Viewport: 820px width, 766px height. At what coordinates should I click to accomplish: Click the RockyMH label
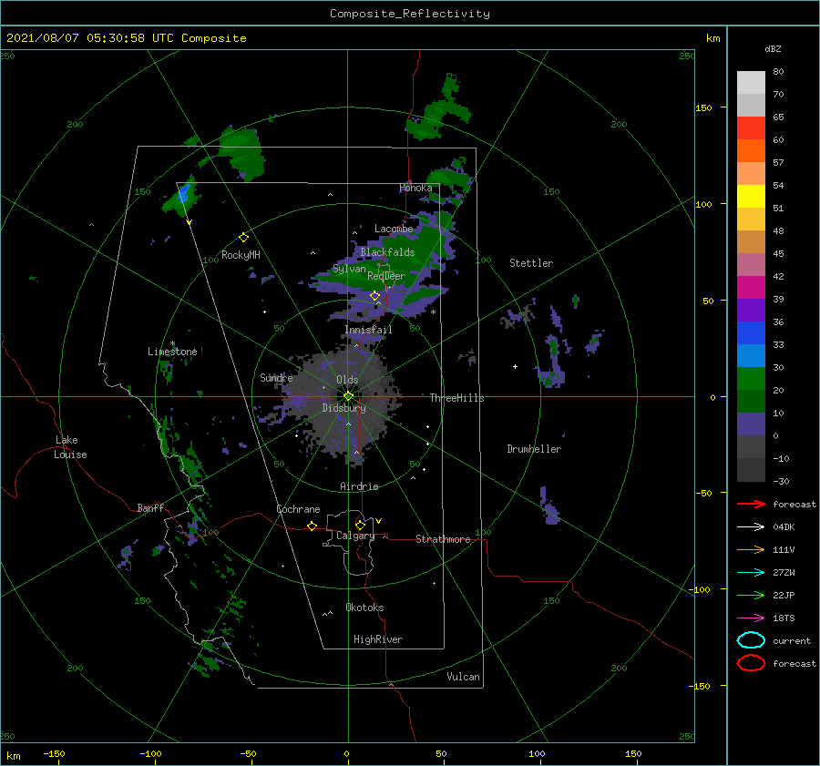[x=241, y=255]
